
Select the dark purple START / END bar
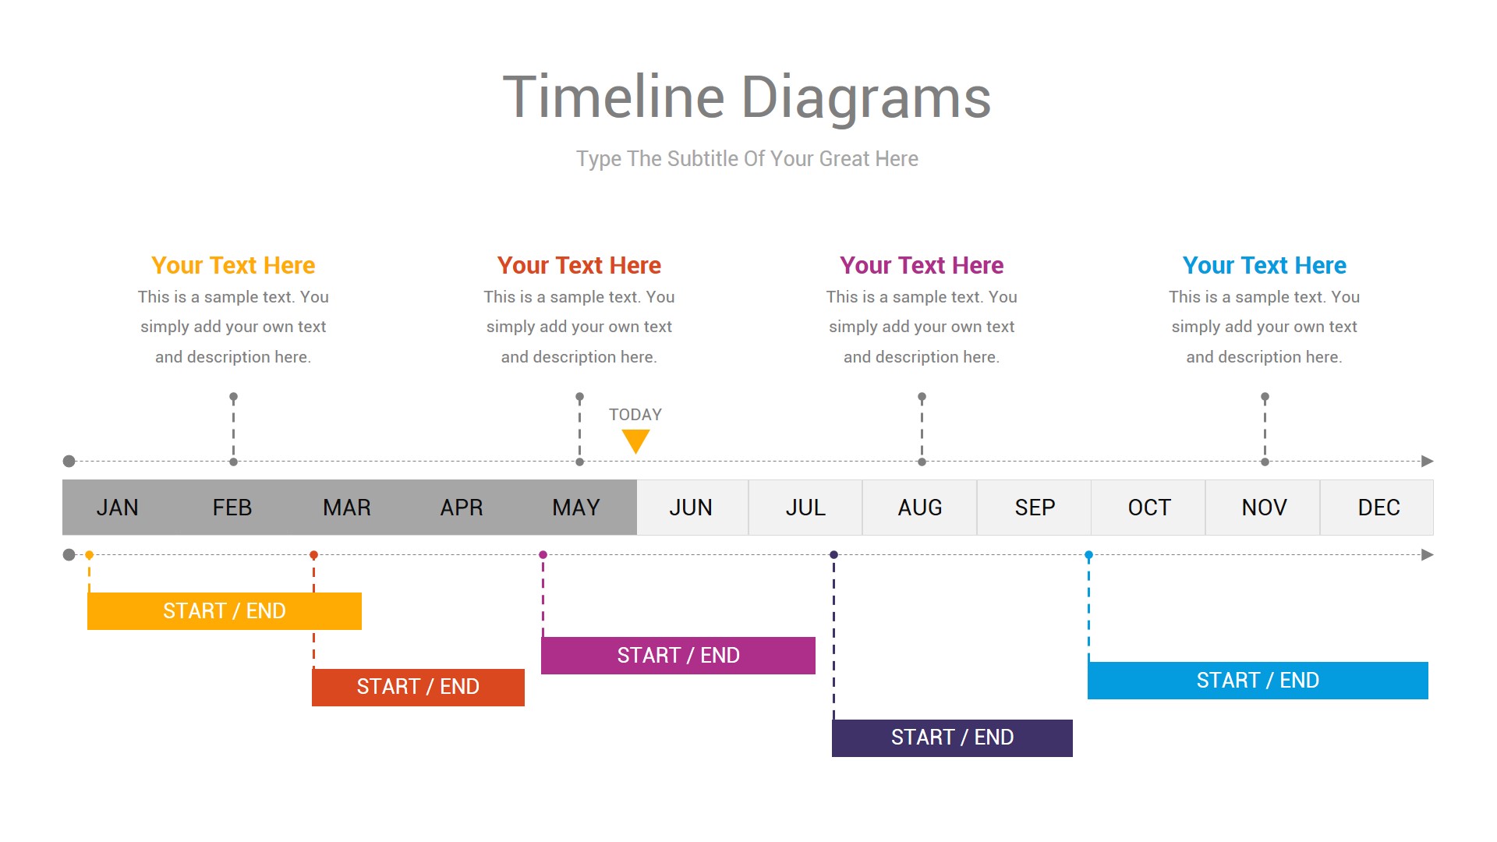(952, 738)
